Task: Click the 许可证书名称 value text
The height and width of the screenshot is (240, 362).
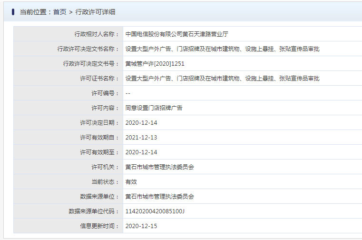Action: click(x=222, y=79)
